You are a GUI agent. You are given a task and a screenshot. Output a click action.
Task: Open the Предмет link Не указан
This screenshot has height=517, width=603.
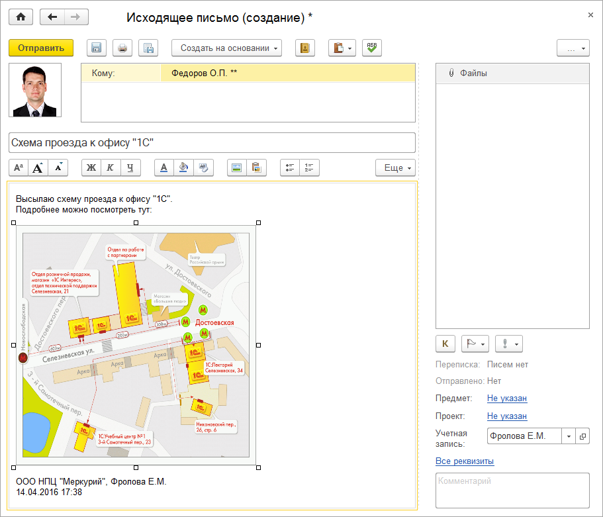point(507,398)
